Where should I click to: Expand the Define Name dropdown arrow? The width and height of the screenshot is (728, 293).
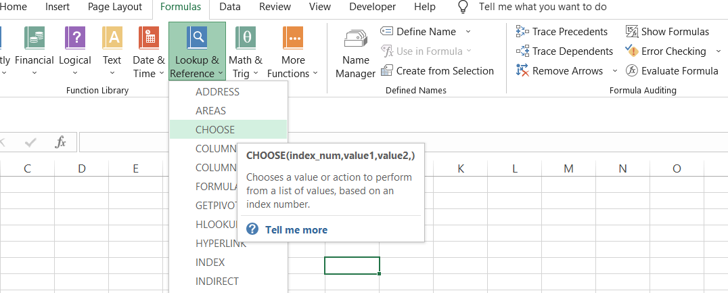pos(468,32)
